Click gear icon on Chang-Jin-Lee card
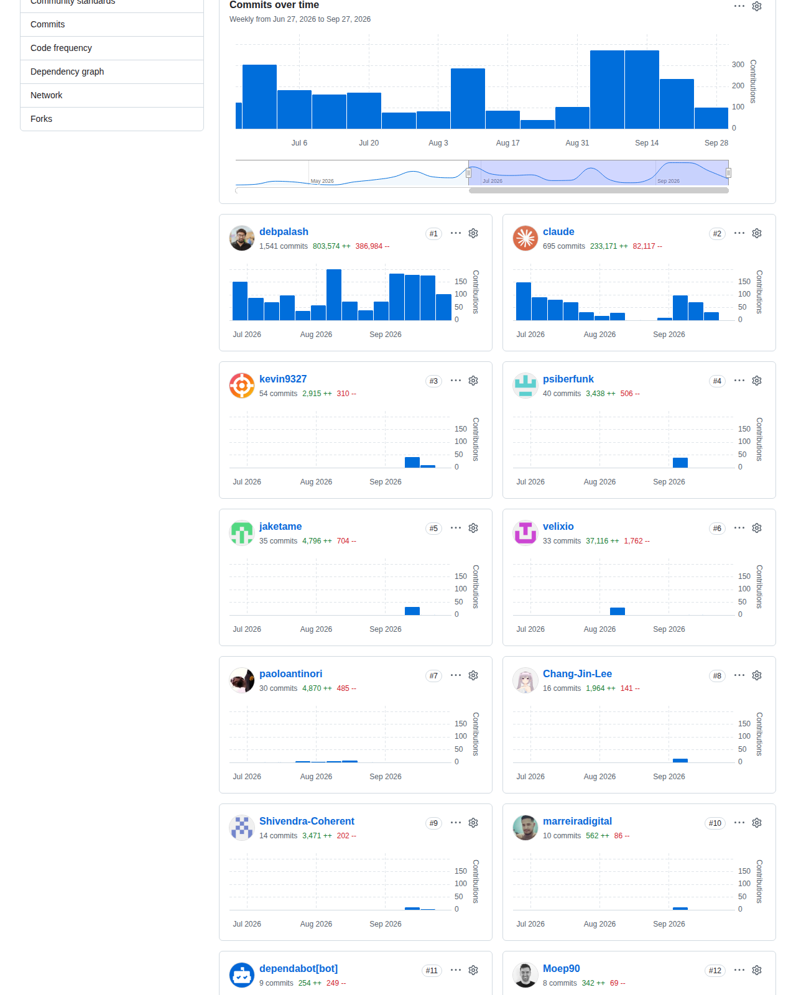Viewport: 796px width, 995px height. pyautogui.click(x=757, y=675)
